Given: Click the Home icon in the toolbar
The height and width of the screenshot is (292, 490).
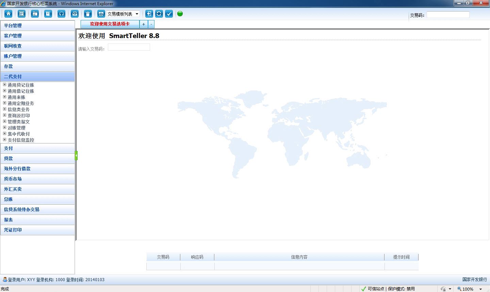Looking at the screenshot, I should [x=9, y=14].
